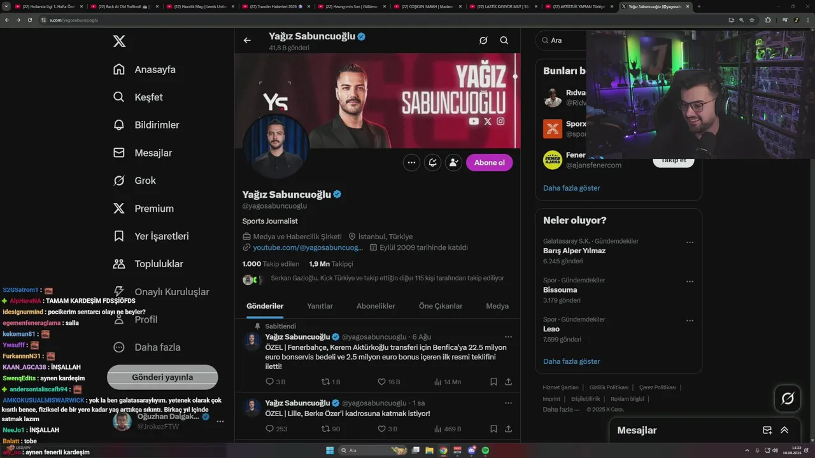
Task: Click the notification bell-plus icon on profile
Action: [432, 162]
